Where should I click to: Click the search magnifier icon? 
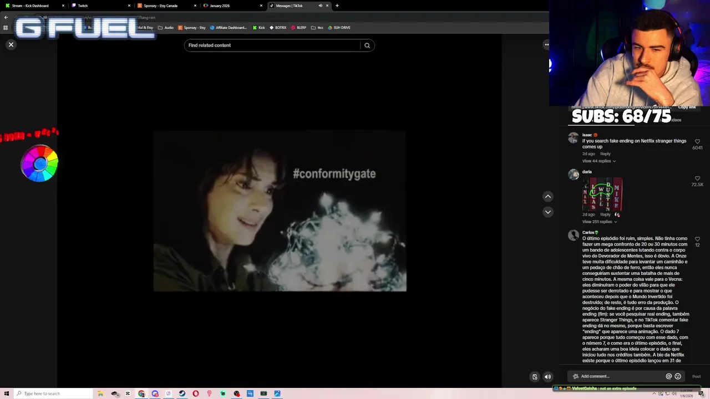click(367, 45)
